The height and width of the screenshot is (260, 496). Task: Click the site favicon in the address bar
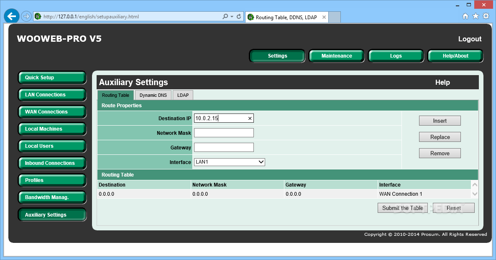38,16
